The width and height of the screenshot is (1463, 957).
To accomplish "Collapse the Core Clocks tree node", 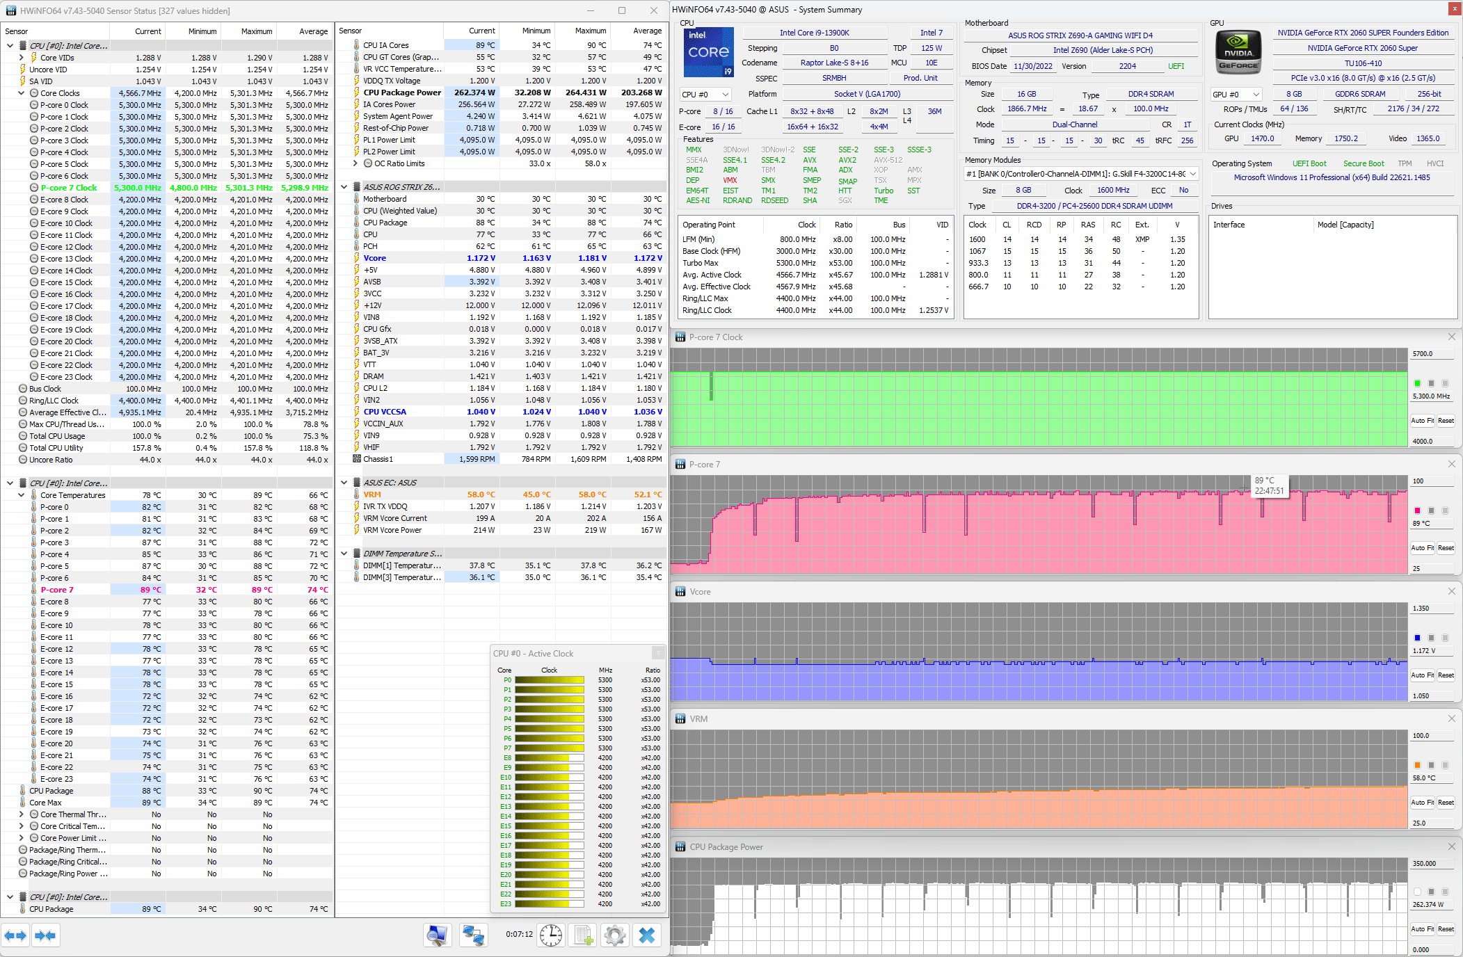I will click(22, 93).
